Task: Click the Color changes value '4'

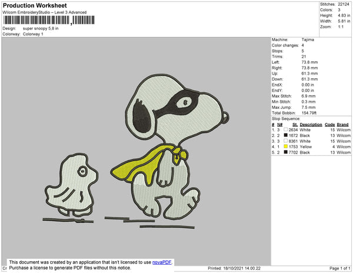Action: coord(303,45)
